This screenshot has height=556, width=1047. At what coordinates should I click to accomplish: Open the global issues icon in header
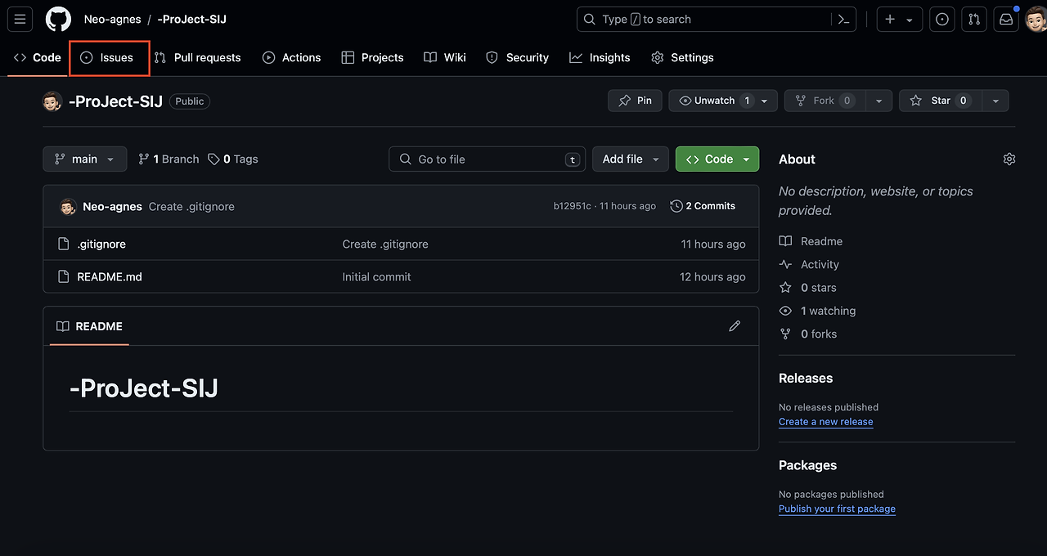[942, 19]
